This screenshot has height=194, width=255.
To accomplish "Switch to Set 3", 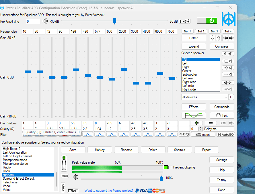I will click(214, 31).
